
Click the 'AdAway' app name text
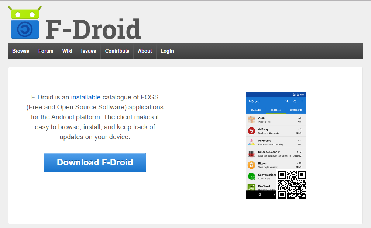(263, 129)
